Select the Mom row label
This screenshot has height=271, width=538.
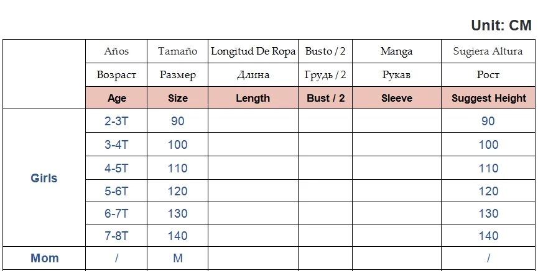44,258
